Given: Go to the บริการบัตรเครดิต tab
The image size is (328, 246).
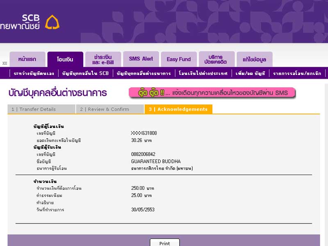Looking at the screenshot, I should click(216, 59).
